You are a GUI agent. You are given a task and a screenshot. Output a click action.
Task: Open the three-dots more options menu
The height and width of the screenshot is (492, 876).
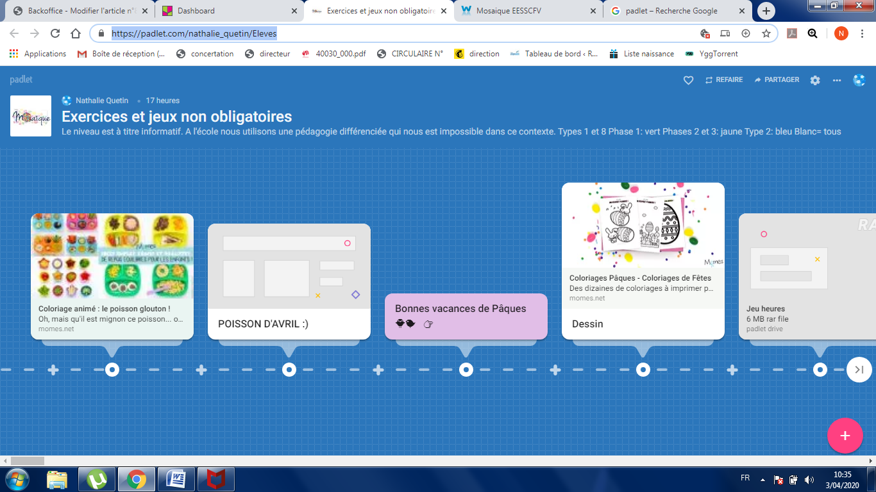(x=837, y=80)
